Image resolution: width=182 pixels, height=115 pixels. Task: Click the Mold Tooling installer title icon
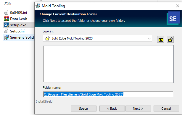coord(38,6)
